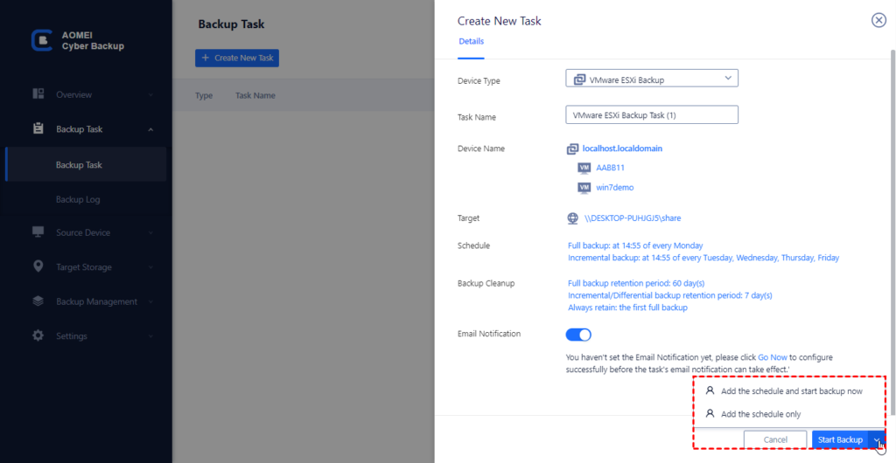This screenshot has height=463, width=896.
Task: Switch to the Details tab
Action: 471,41
